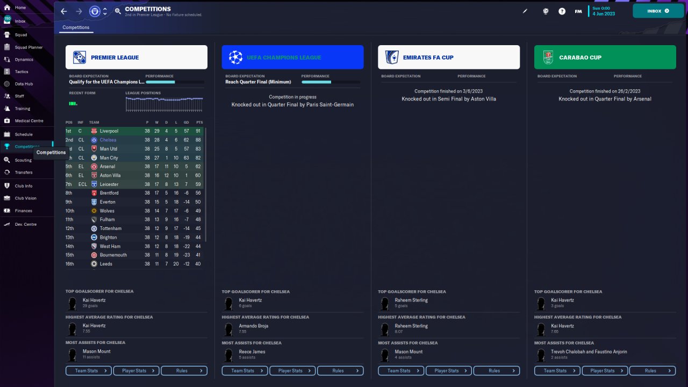The width and height of the screenshot is (688, 387).
Task: Open the Finances screen
Action: tap(24, 211)
